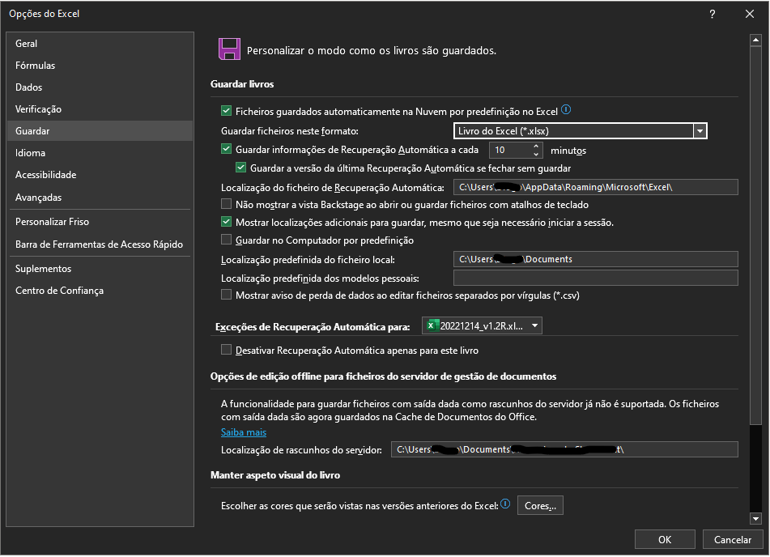Toggle 'Mostrar localizações adicionais' checkbox
The width and height of the screenshot is (770, 557).
coord(227,222)
